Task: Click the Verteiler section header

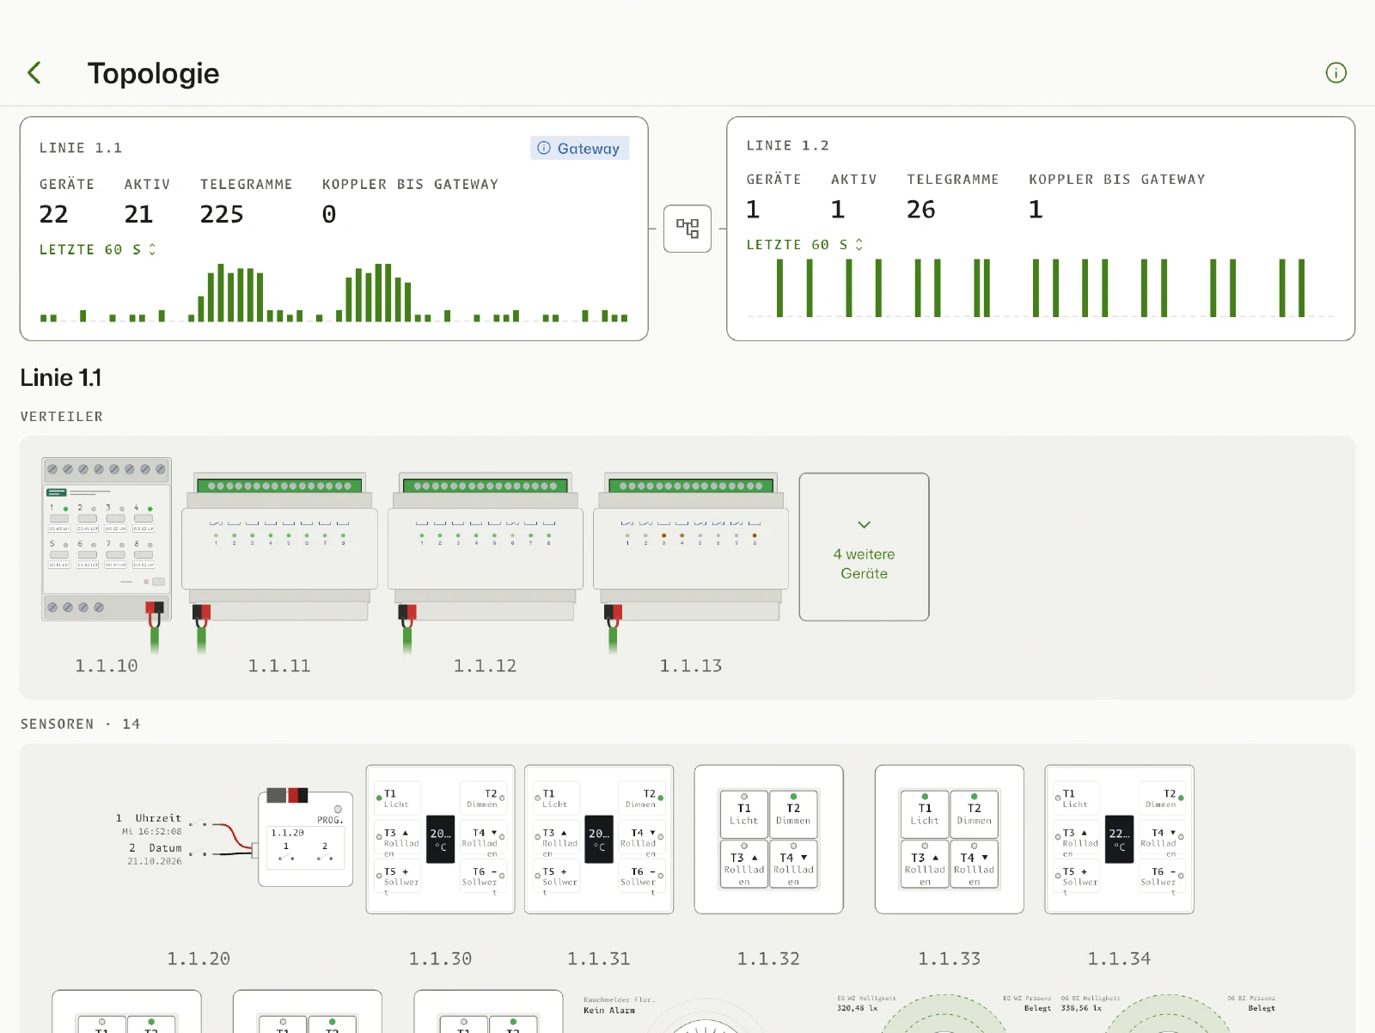Action: 62,416
